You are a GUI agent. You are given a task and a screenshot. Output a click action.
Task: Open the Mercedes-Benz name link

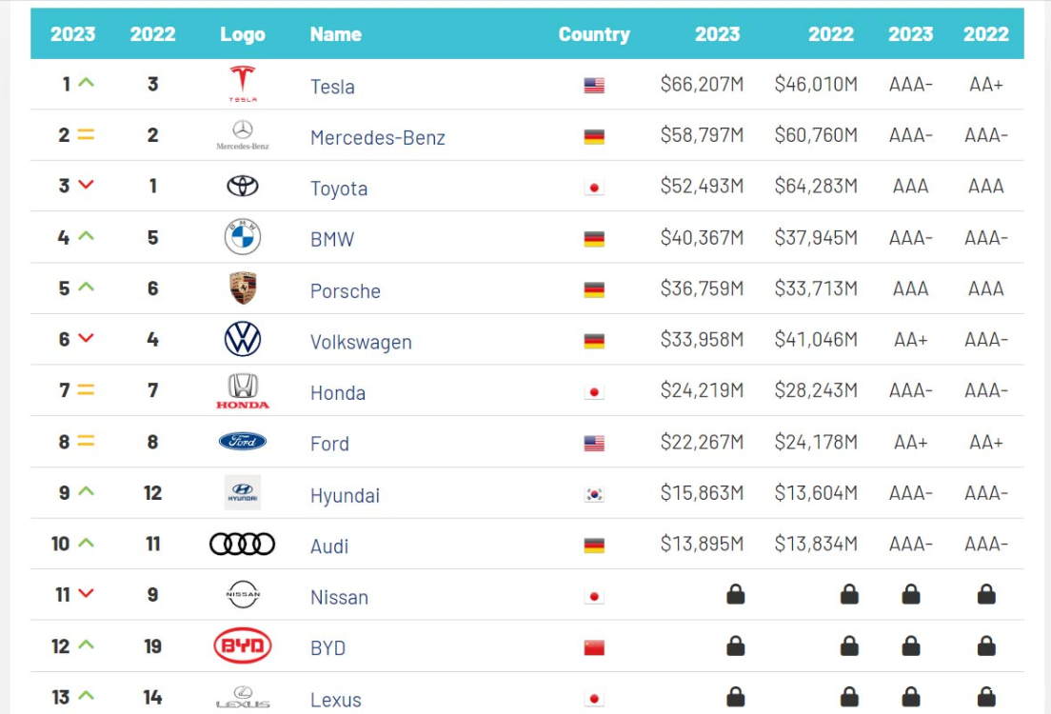[377, 137]
